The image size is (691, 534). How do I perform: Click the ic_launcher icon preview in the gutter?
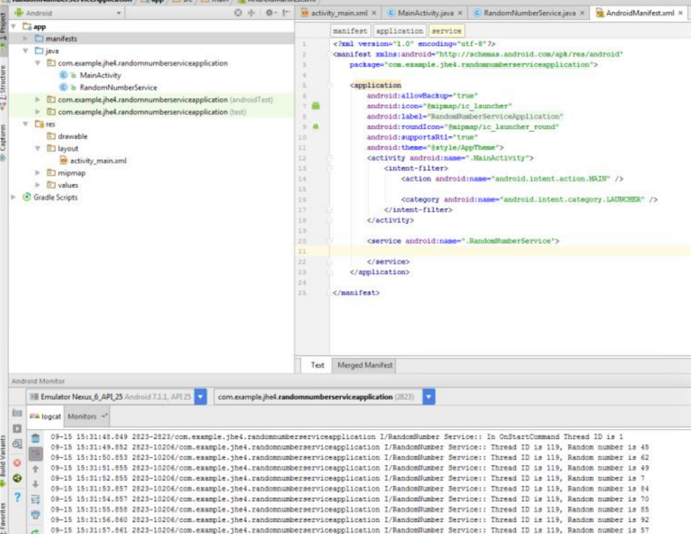(x=314, y=106)
